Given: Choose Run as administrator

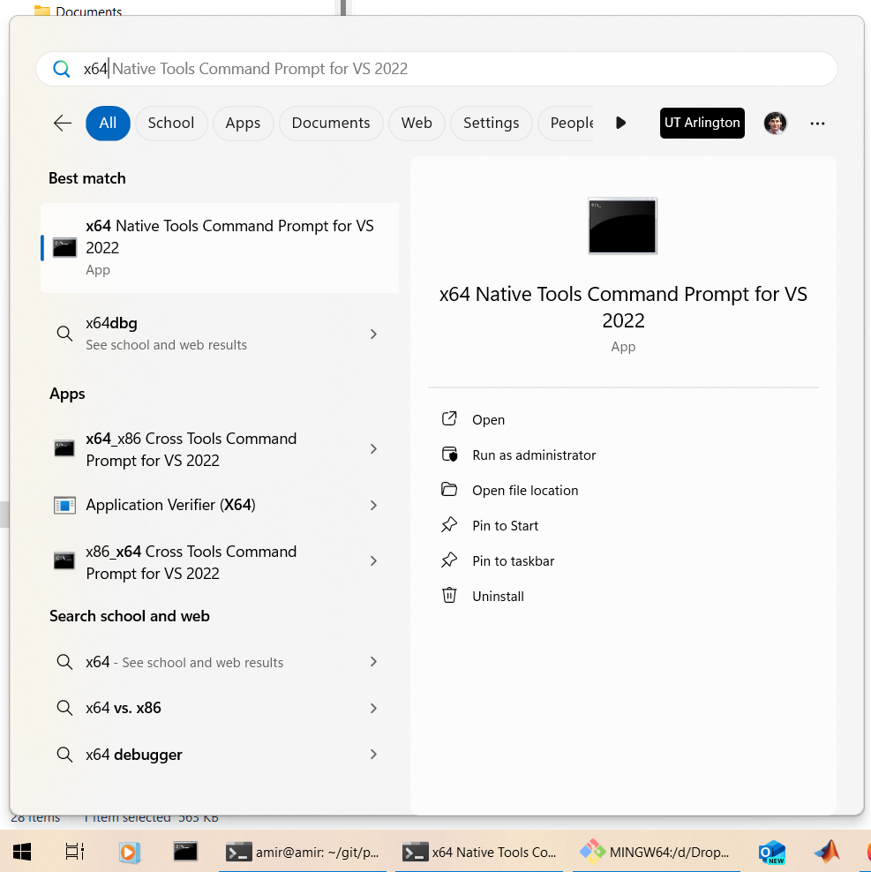Looking at the screenshot, I should [534, 455].
